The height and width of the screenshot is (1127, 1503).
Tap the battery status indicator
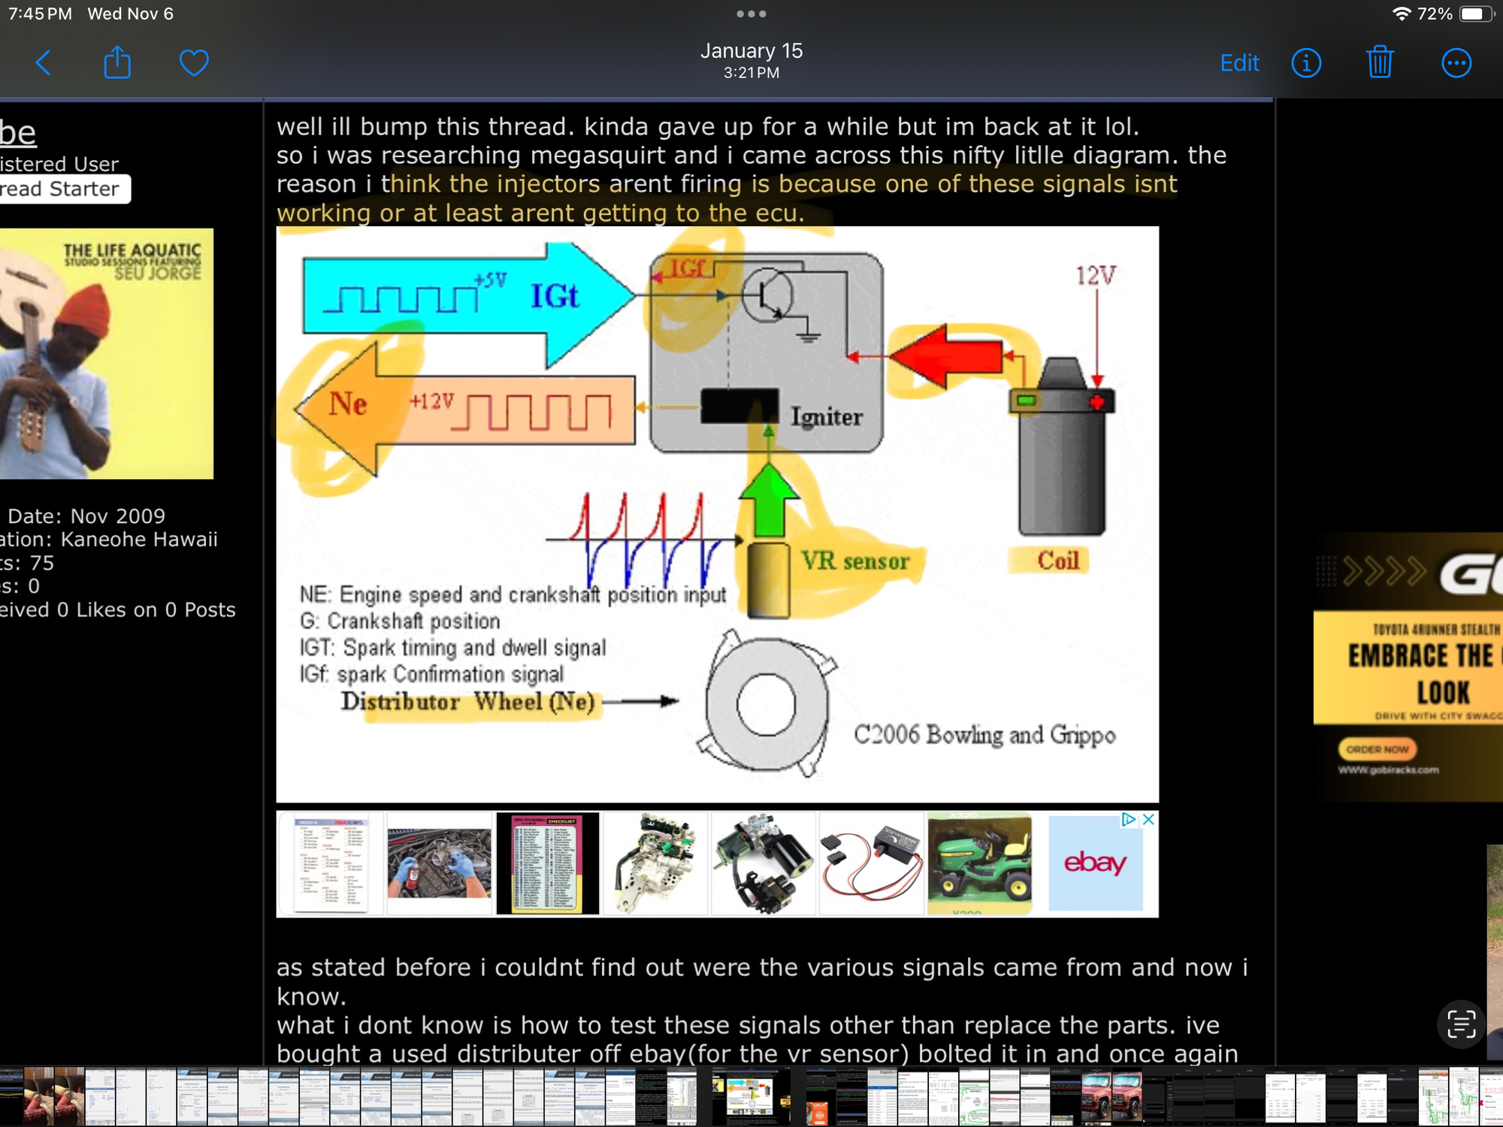click(x=1475, y=14)
